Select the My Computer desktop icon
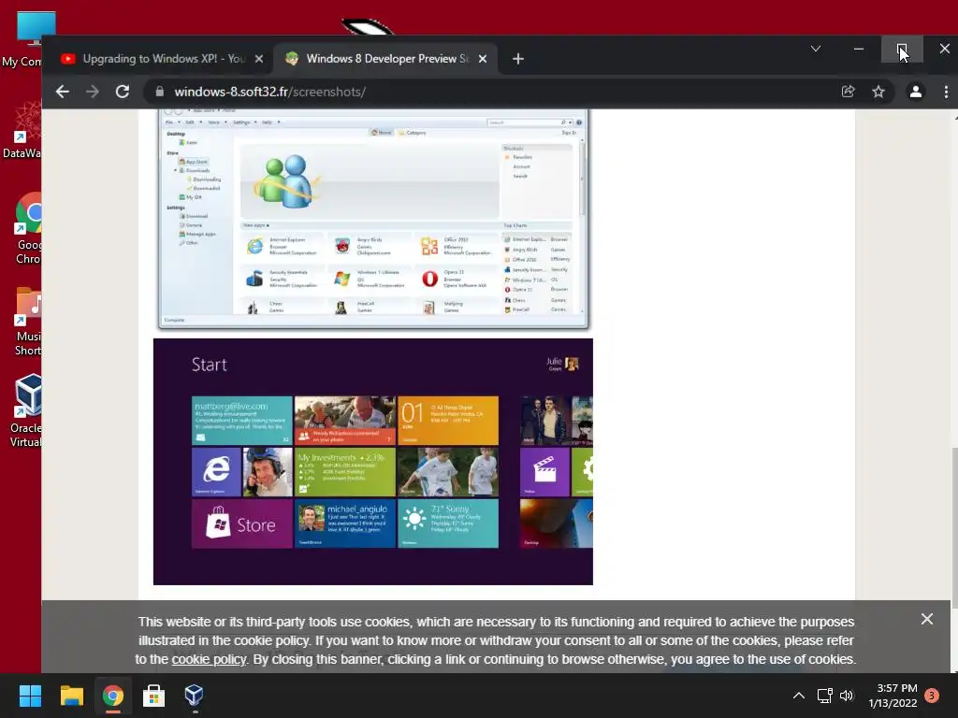The height and width of the screenshot is (718, 958). coord(24,39)
